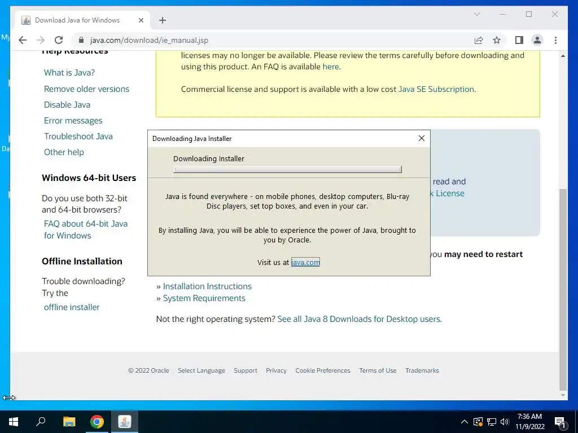The image size is (578, 433).
Task: Click the browser forward arrow
Action: [41, 40]
